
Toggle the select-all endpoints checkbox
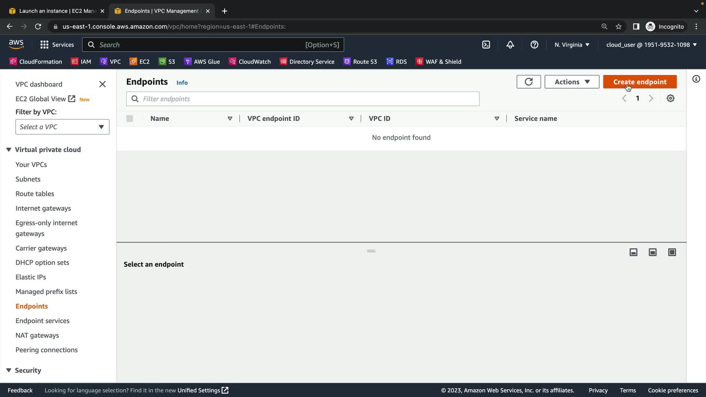pos(129,118)
